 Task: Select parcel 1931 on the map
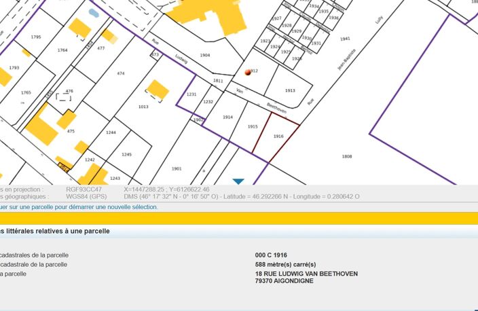[x=316, y=43]
